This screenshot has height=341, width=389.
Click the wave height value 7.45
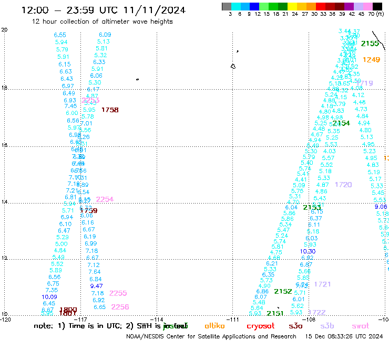click(71, 106)
